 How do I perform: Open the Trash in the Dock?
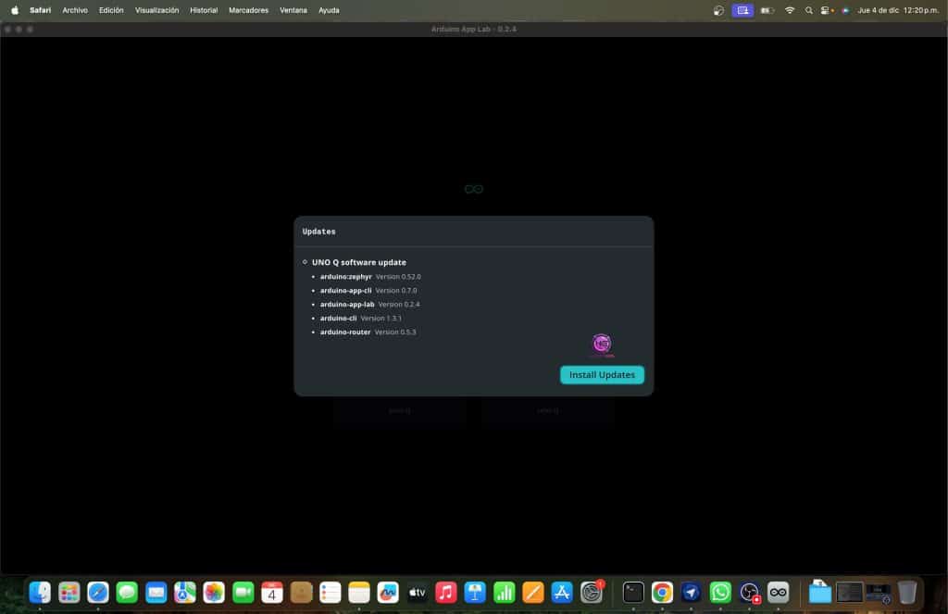coord(907,592)
